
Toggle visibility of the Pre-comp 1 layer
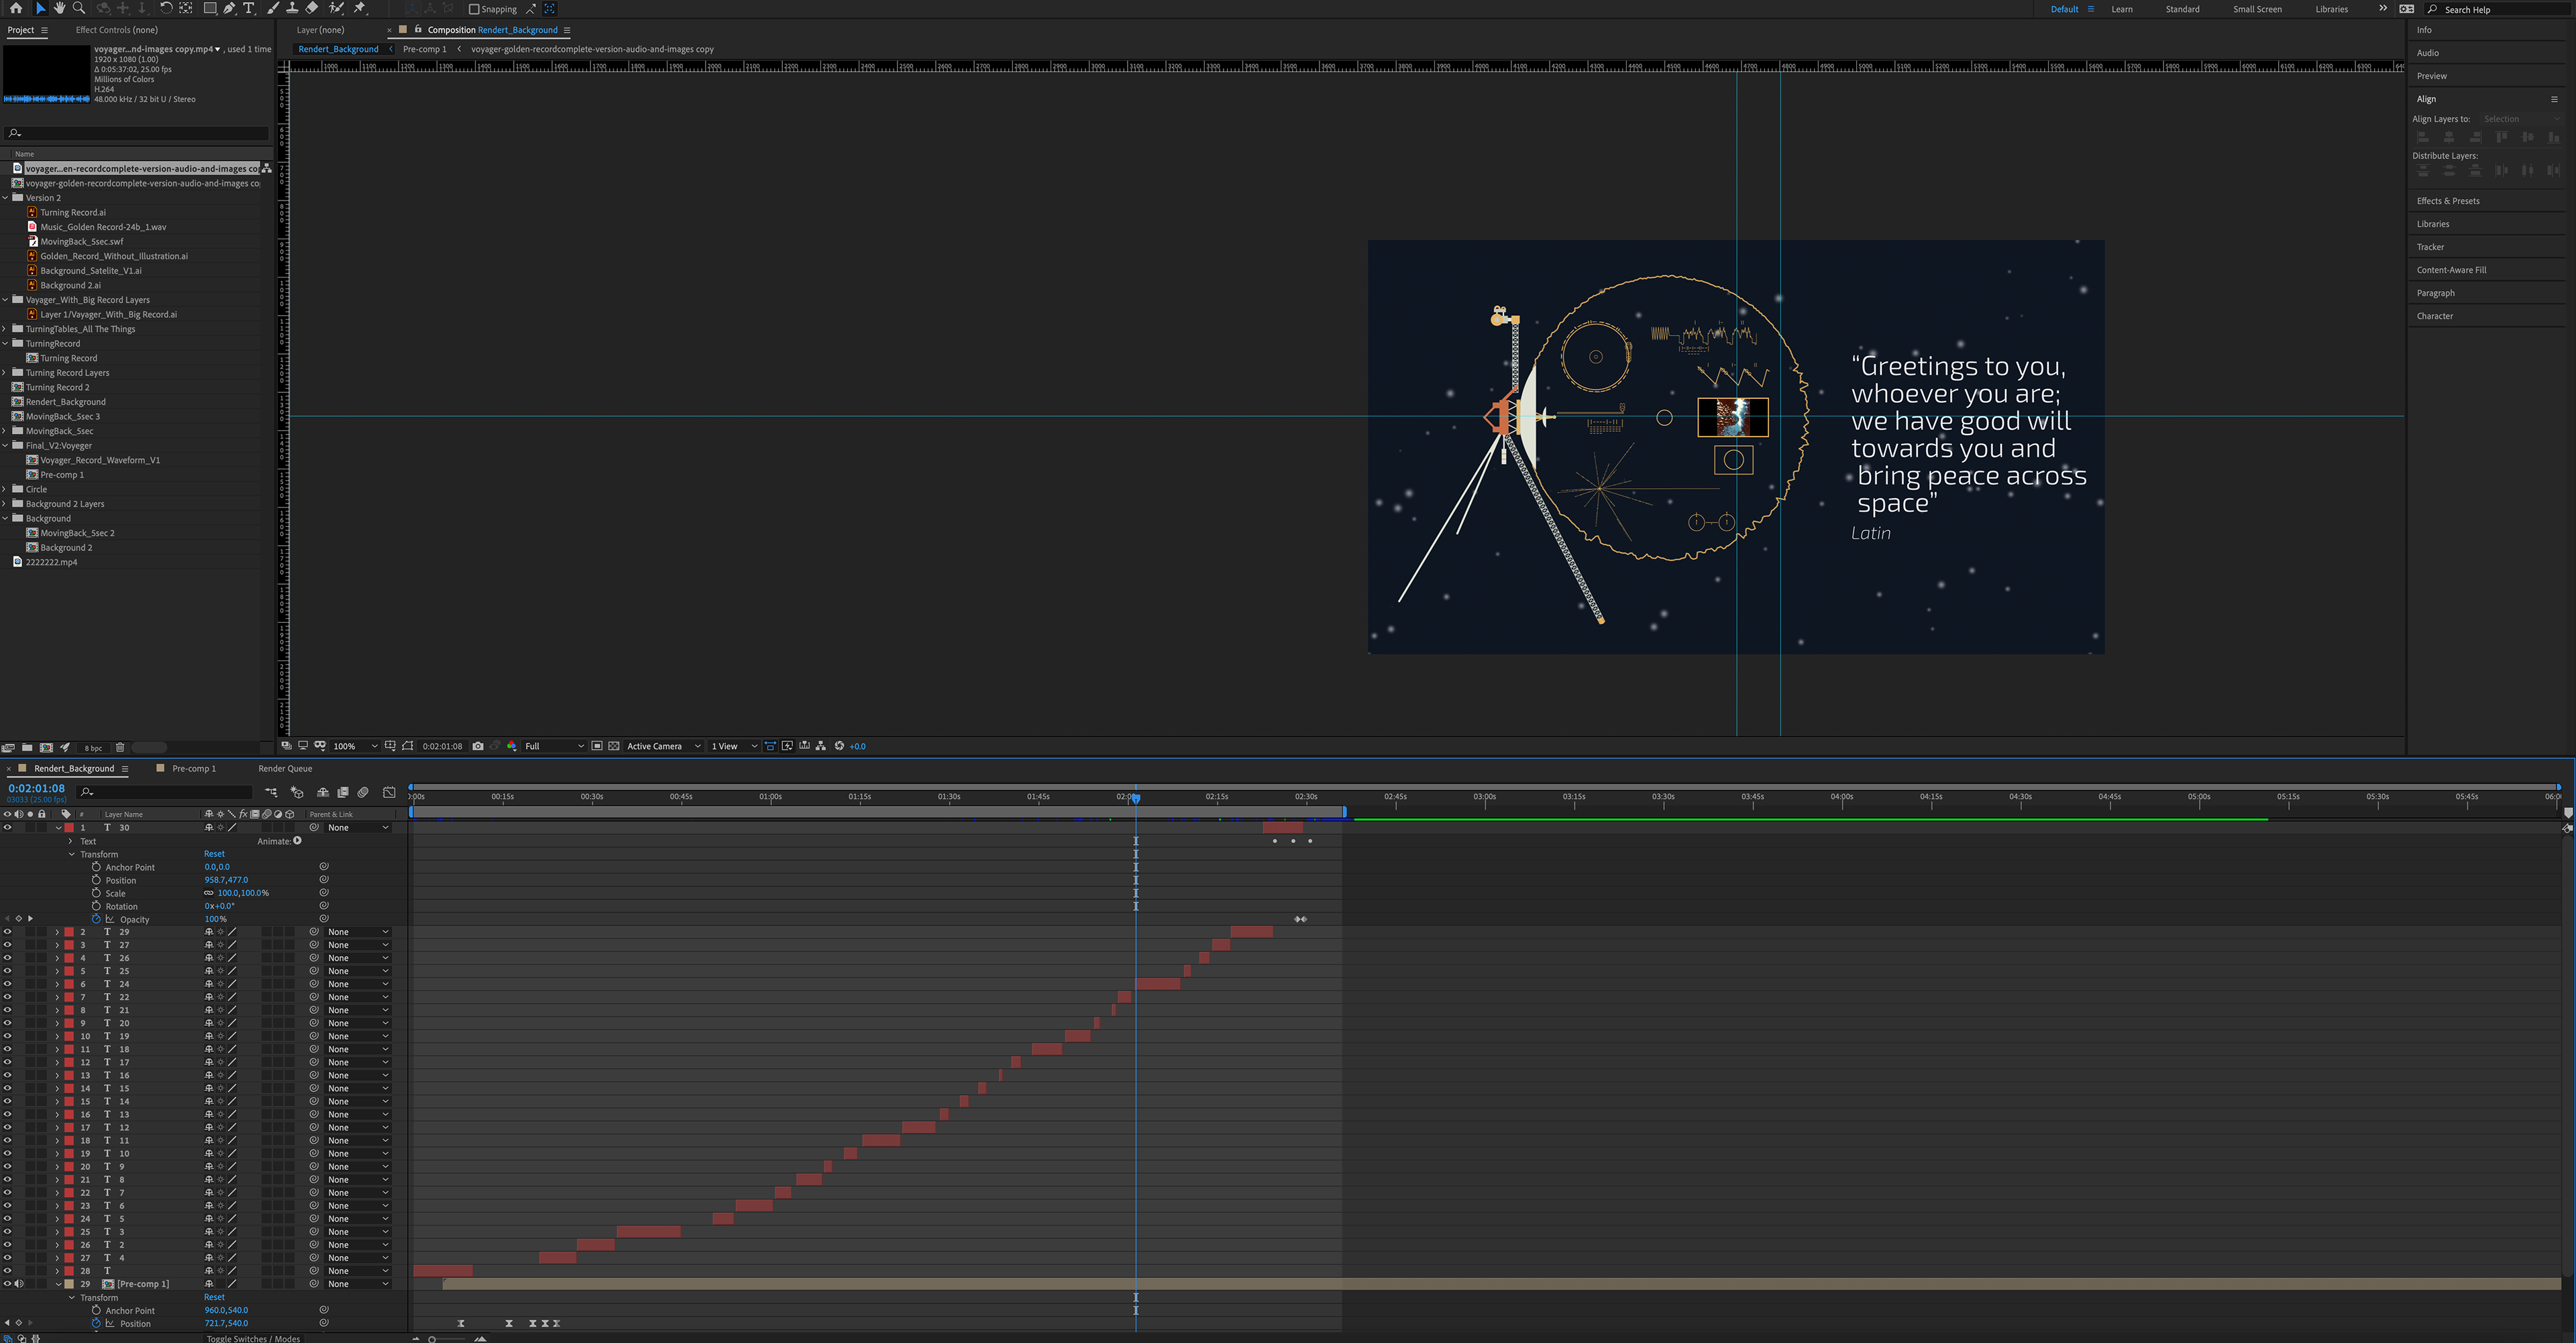click(7, 1284)
